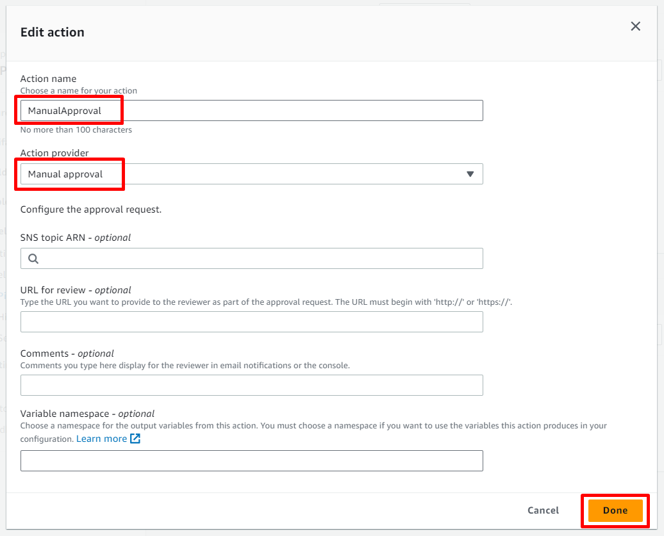Click the 'SNS topic ARN - optional' label
Screen dimensions: 664x536
click(x=76, y=238)
